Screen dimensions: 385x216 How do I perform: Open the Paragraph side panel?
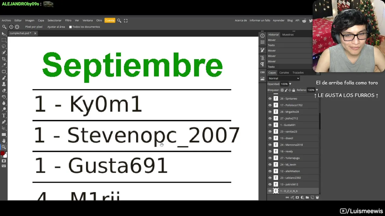262,64
